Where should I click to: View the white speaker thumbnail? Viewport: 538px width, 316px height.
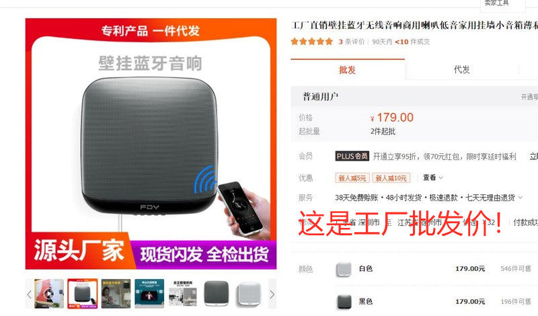tap(250, 294)
